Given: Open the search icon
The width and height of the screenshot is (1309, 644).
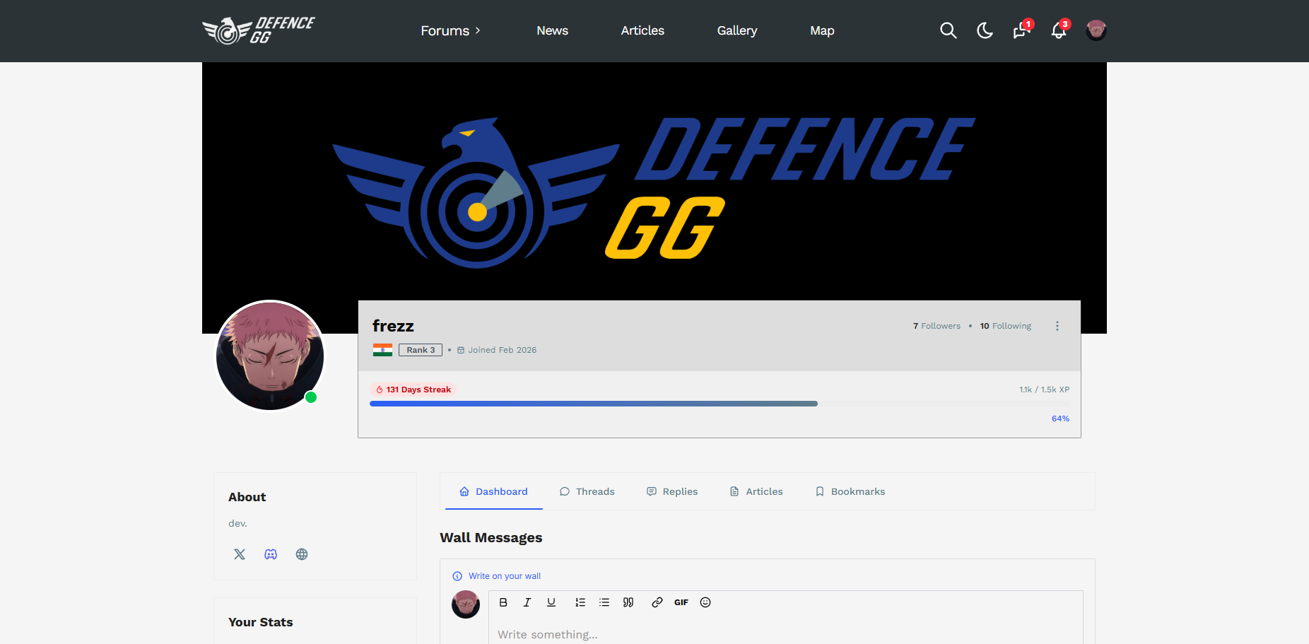Looking at the screenshot, I should point(948,30).
